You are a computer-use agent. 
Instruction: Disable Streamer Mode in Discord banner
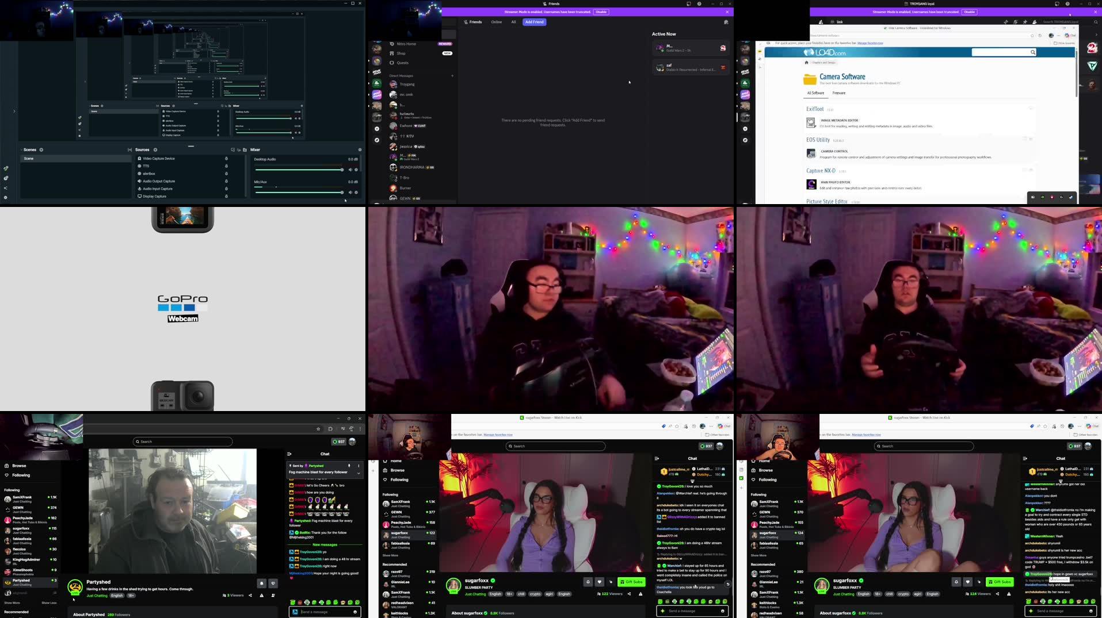601,11
